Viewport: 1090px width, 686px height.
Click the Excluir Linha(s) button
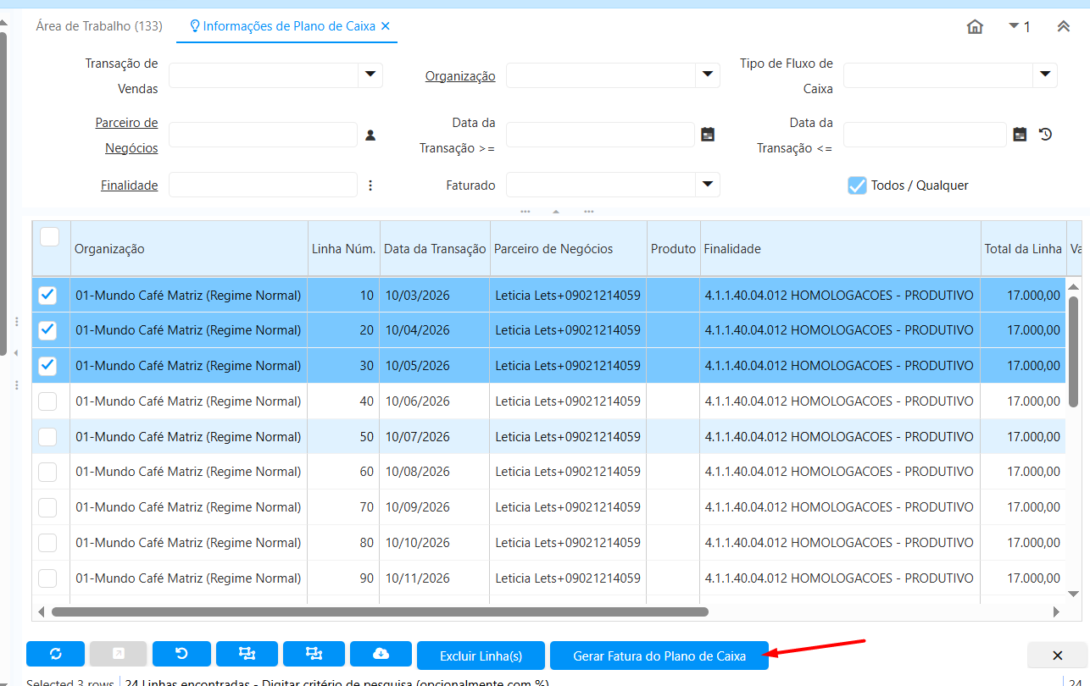point(481,656)
